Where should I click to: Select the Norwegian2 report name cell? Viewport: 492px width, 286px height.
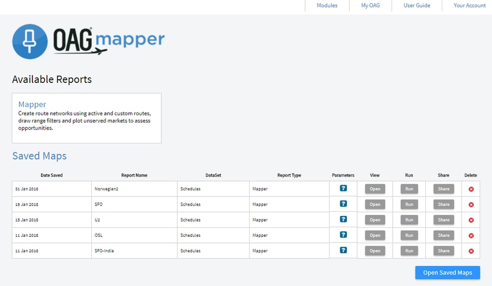click(x=134, y=189)
